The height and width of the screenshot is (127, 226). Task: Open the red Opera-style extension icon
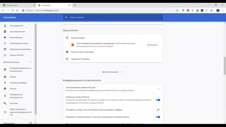pyautogui.click(x=188, y=10)
